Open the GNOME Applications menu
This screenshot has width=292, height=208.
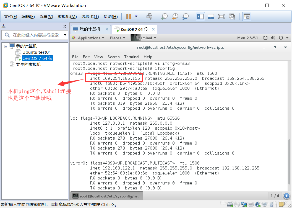pyautogui.click(x=88, y=38)
